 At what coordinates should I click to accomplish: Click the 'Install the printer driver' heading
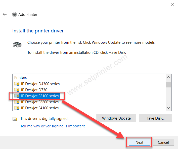coord(38,31)
